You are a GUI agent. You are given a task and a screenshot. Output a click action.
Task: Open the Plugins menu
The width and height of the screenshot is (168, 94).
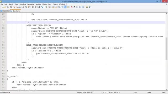[x=55, y=4]
